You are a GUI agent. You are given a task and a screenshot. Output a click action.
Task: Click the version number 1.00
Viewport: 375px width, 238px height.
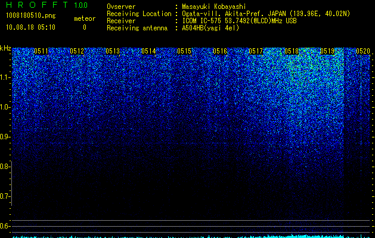point(81,5)
